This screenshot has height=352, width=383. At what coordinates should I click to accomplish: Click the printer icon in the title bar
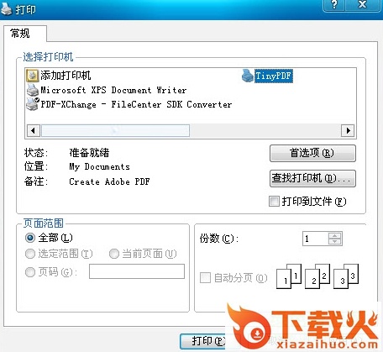point(6,9)
